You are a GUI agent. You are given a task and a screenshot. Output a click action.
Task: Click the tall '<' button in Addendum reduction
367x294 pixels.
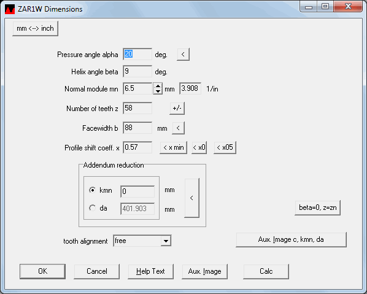click(191, 198)
